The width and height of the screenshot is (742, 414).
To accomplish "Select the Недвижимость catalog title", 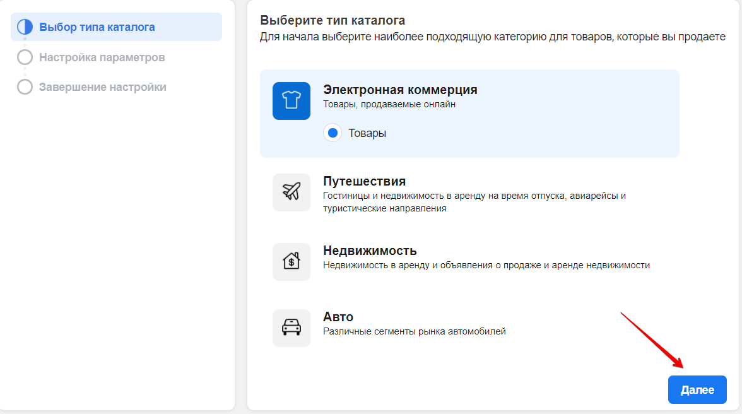I will (370, 251).
